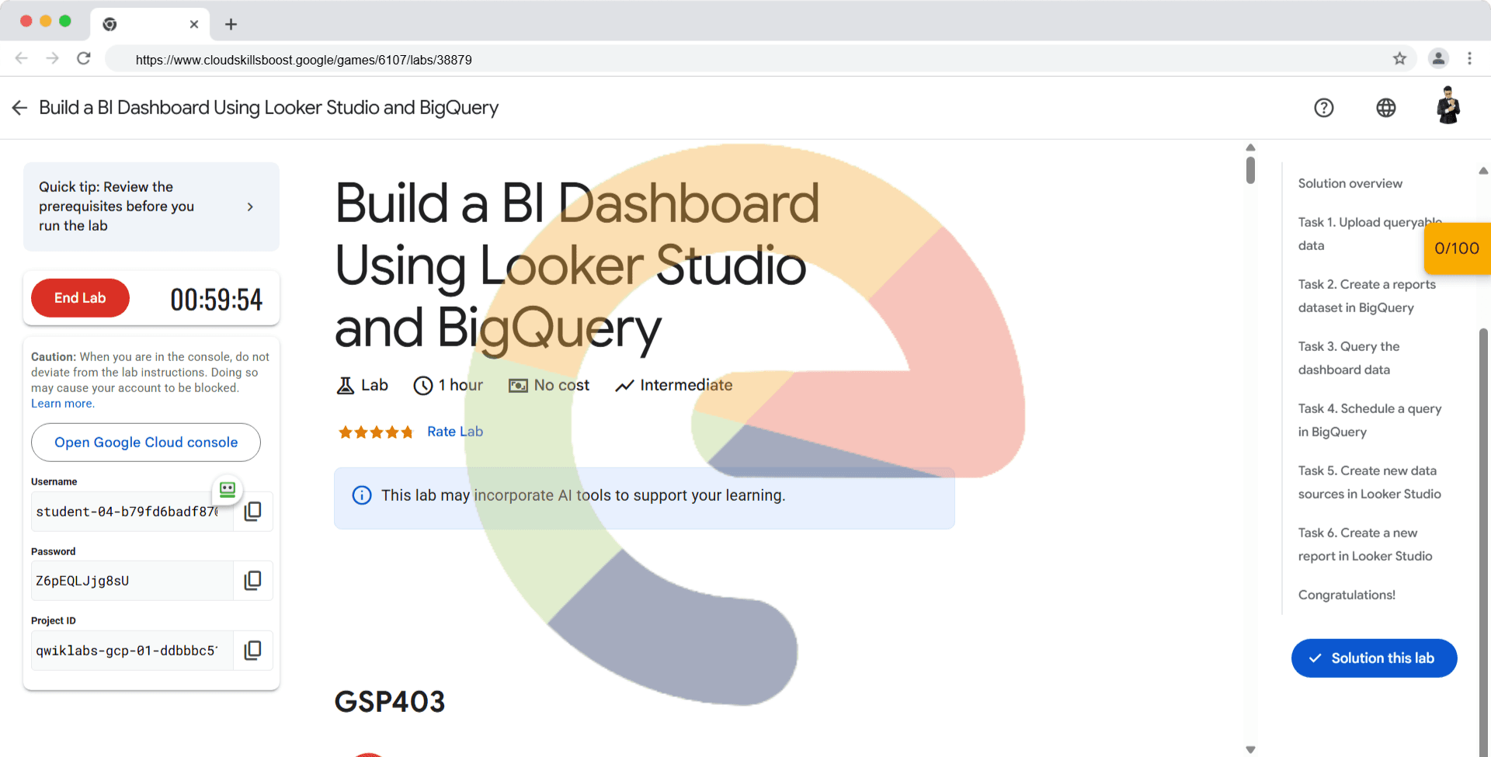
Task: Bookmark this page with the star icon
Action: coord(1399,59)
